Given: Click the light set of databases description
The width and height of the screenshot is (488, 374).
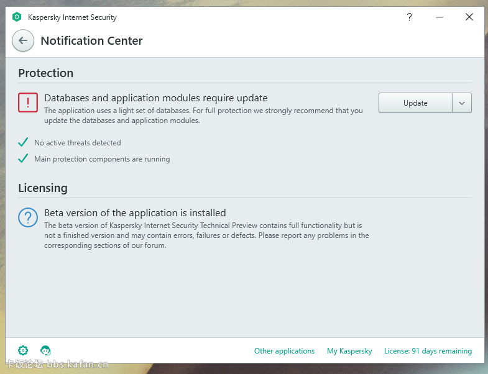Looking at the screenshot, I should click(203, 116).
